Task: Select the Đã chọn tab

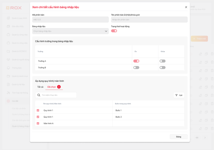Action: [54, 87]
